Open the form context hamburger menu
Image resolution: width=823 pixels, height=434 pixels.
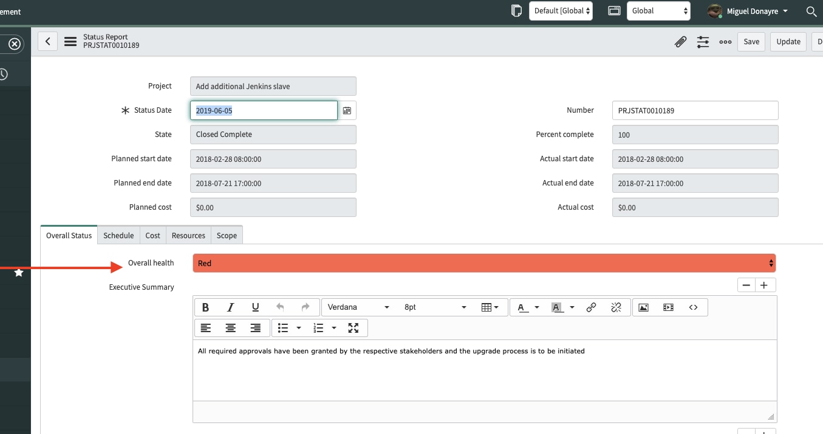point(70,42)
